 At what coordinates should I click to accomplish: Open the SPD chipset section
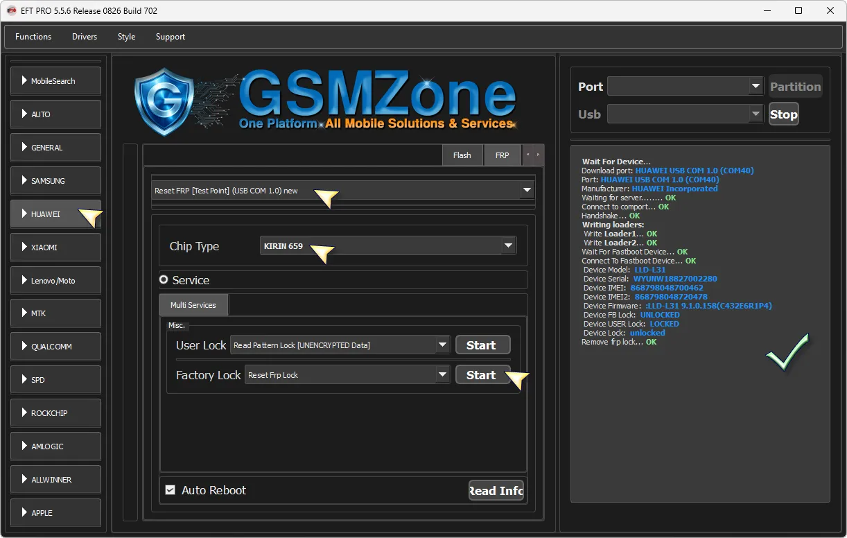55,380
